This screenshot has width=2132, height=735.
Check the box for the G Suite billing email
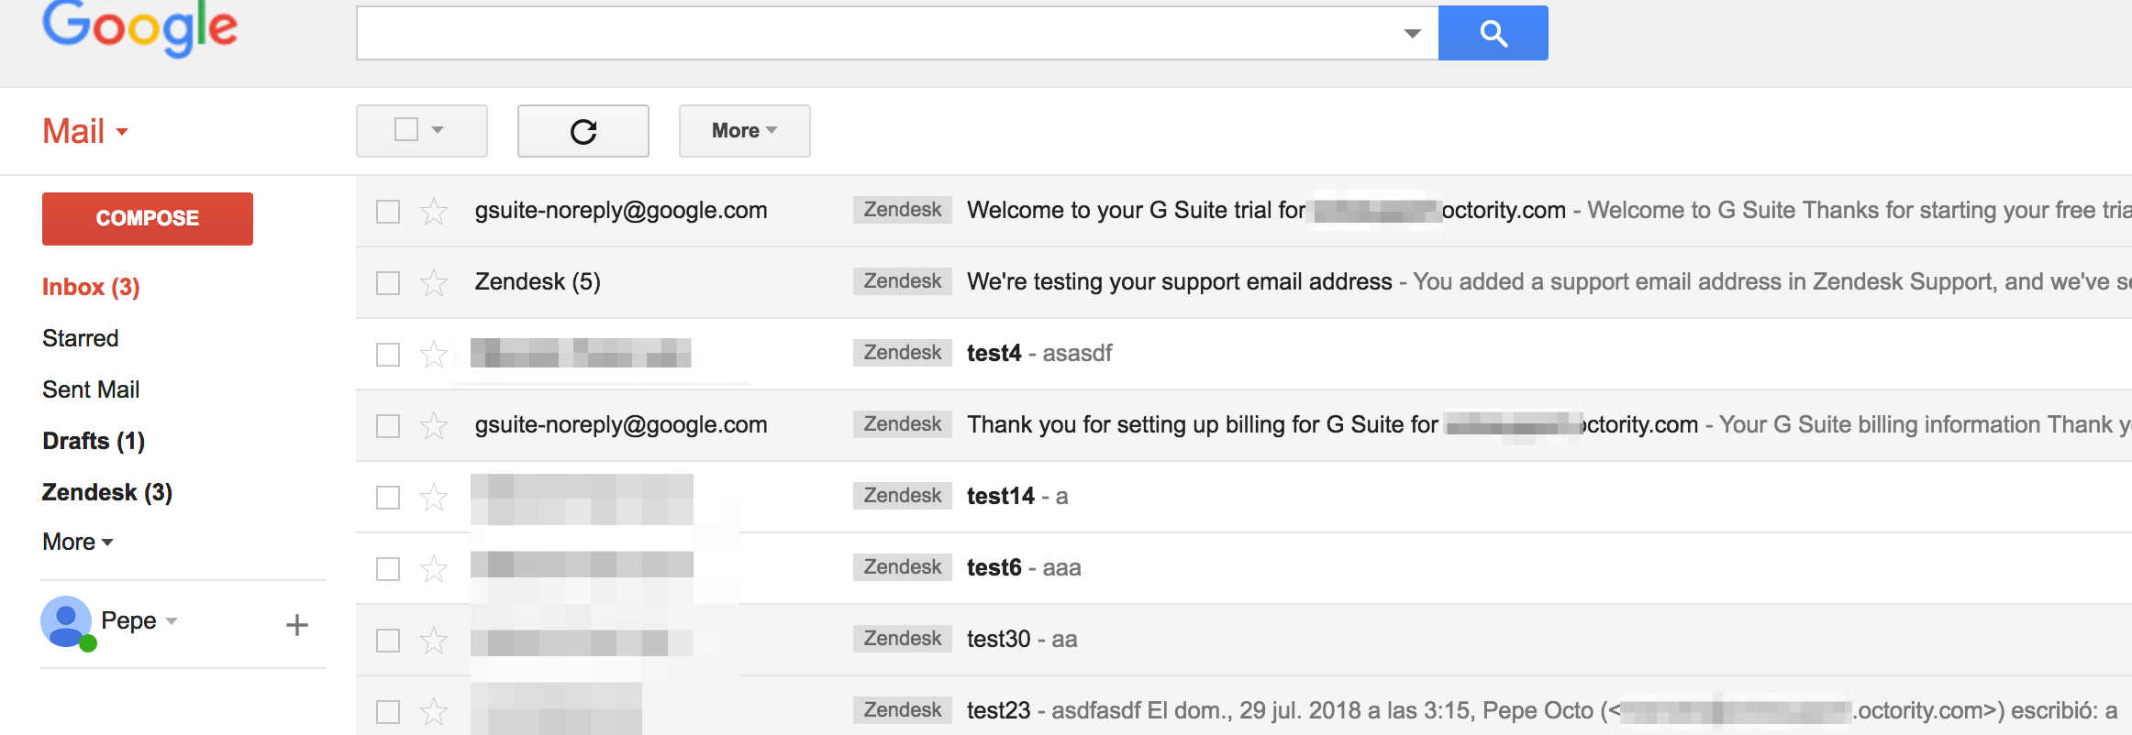pyautogui.click(x=388, y=426)
